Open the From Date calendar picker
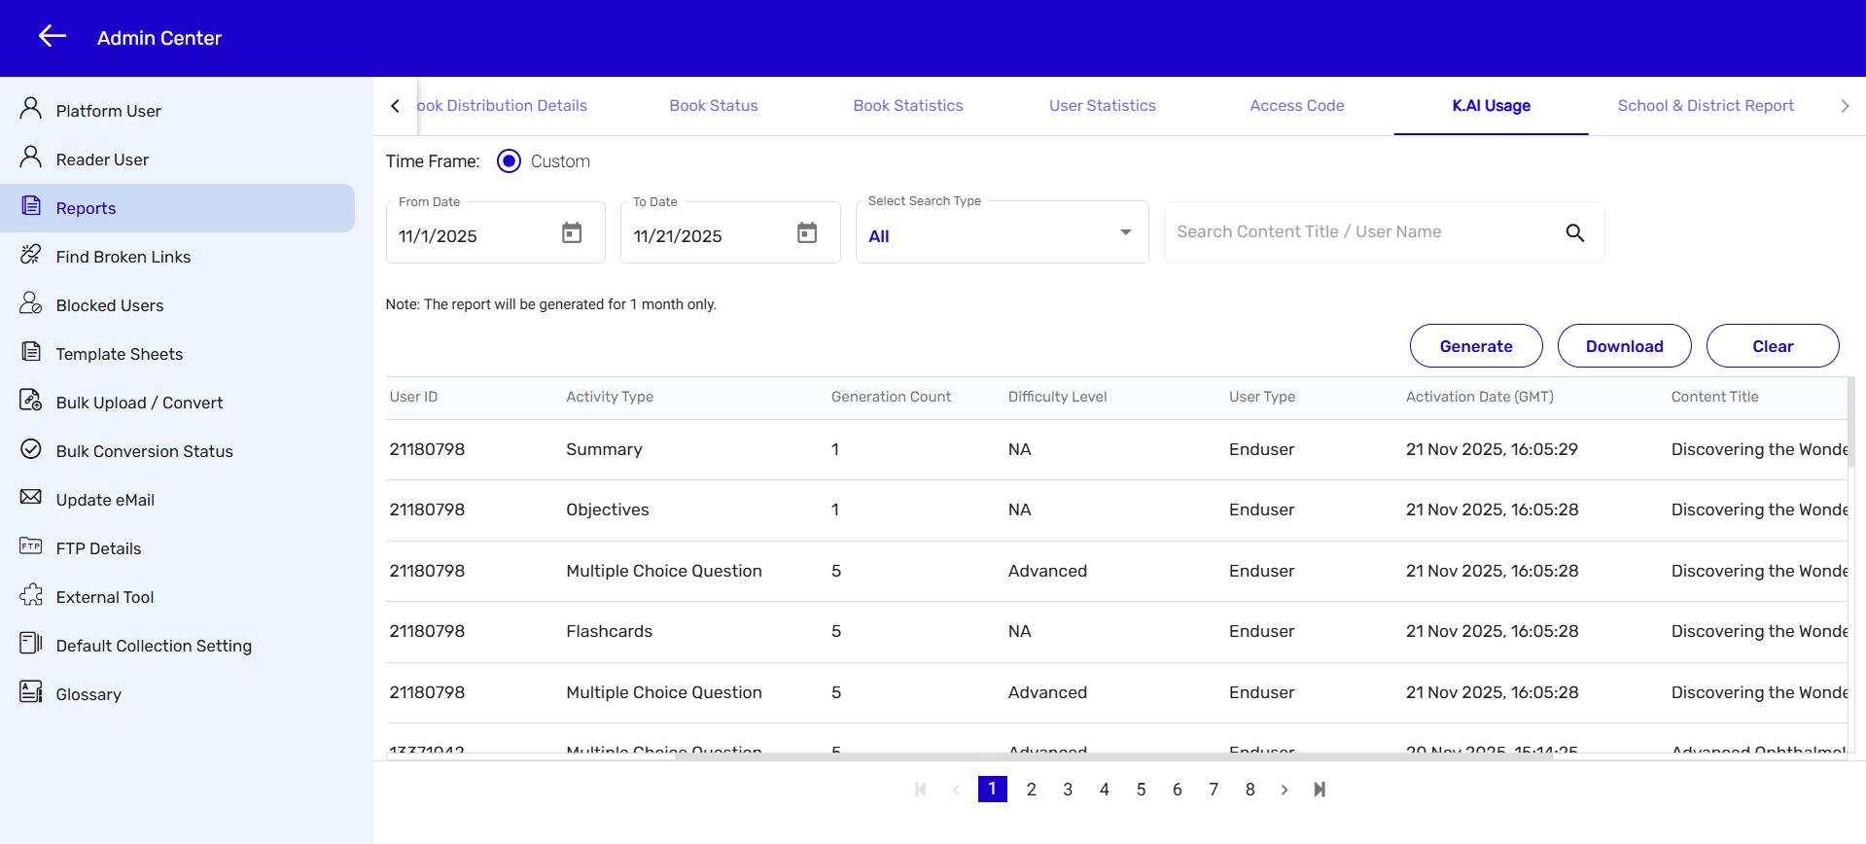The width and height of the screenshot is (1866, 844). coord(572,233)
